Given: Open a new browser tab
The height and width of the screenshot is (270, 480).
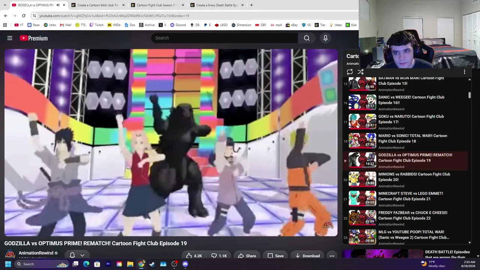Looking at the screenshot, I should 251,5.
